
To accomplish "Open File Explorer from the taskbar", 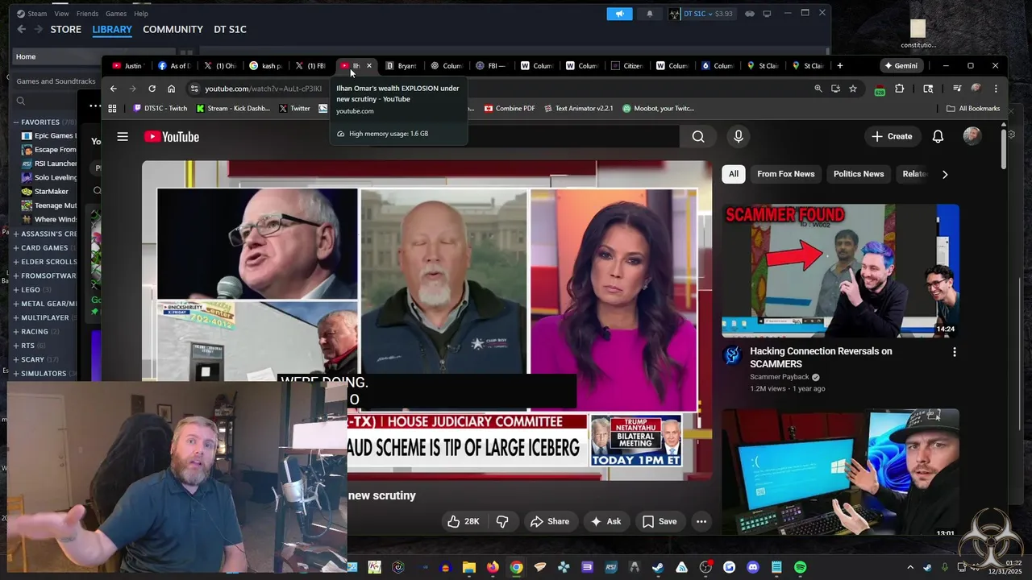I will pos(469,567).
